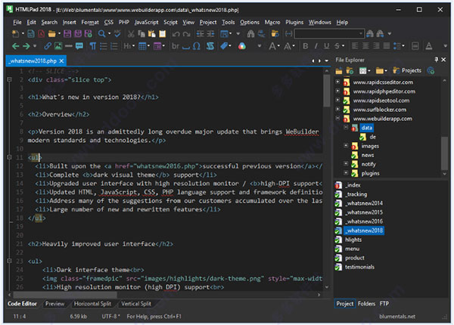Screen dimensions: 454x325
Task: Open the color picker icon
Action: coord(242,46)
